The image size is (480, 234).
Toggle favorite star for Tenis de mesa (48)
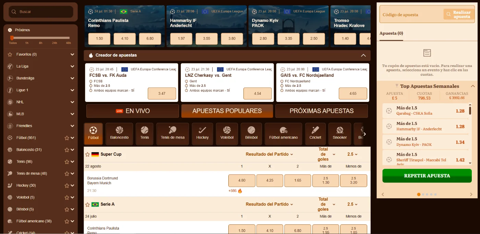point(67,174)
